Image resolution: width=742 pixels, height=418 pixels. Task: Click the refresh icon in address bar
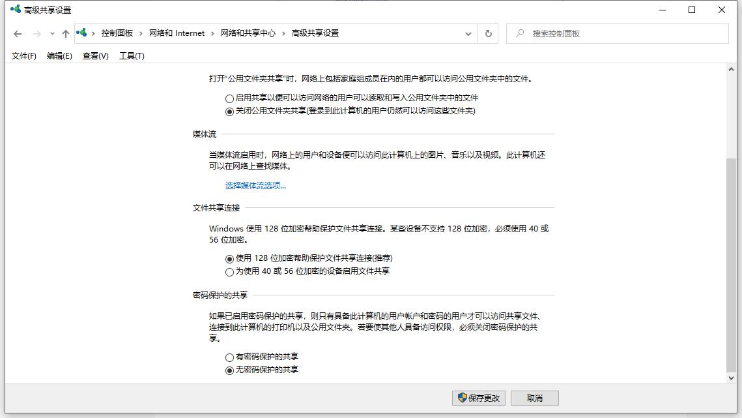tap(488, 33)
